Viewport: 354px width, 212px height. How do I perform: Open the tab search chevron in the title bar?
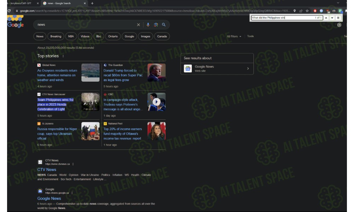tap(338, 3)
